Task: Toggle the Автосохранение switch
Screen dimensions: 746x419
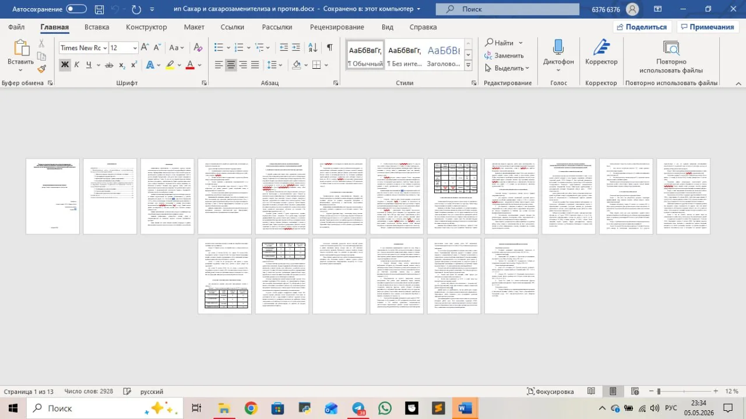Action: [x=76, y=9]
